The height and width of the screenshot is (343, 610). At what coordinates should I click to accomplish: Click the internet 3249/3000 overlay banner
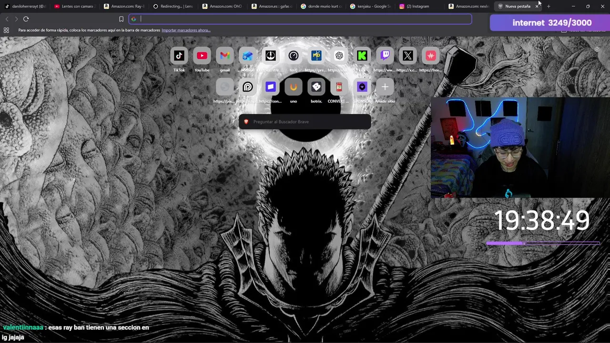[x=550, y=22]
